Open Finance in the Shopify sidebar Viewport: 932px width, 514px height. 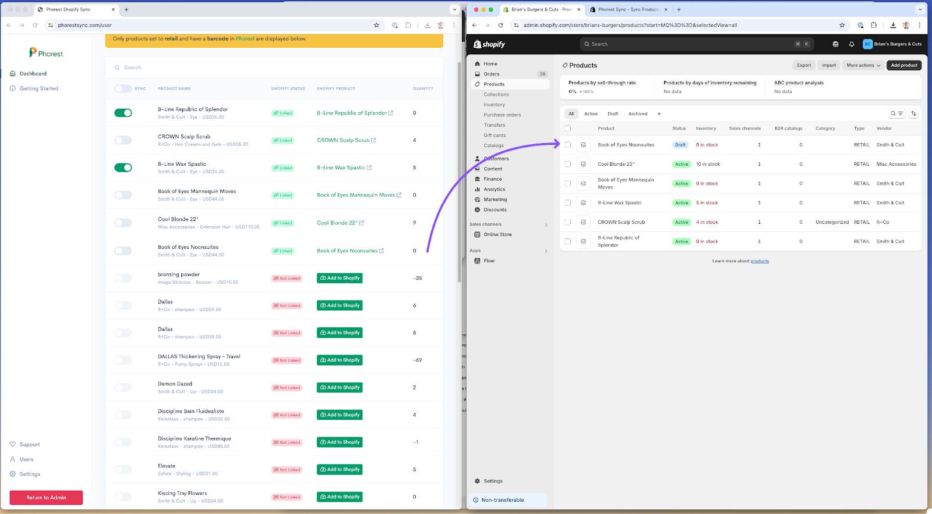pos(492,179)
